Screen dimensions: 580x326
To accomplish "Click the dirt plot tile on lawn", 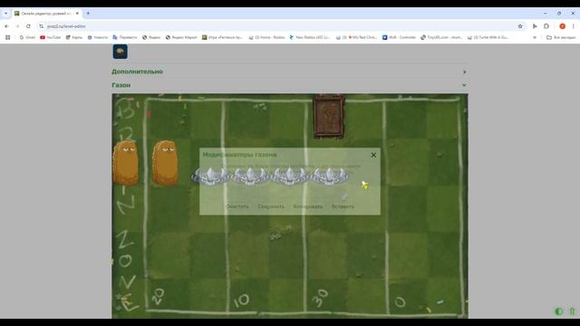I will tap(328, 117).
